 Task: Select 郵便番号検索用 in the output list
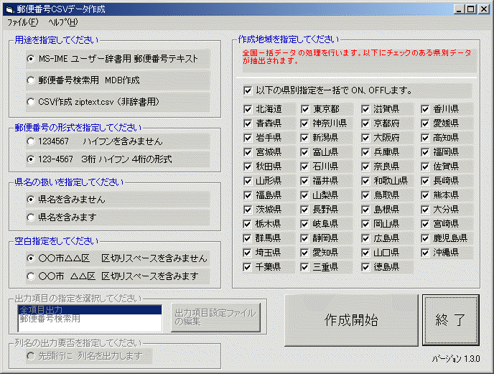pyautogui.click(x=50, y=318)
